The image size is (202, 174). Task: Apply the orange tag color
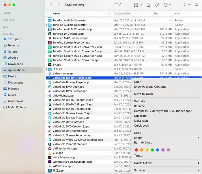[x=142, y=150]
